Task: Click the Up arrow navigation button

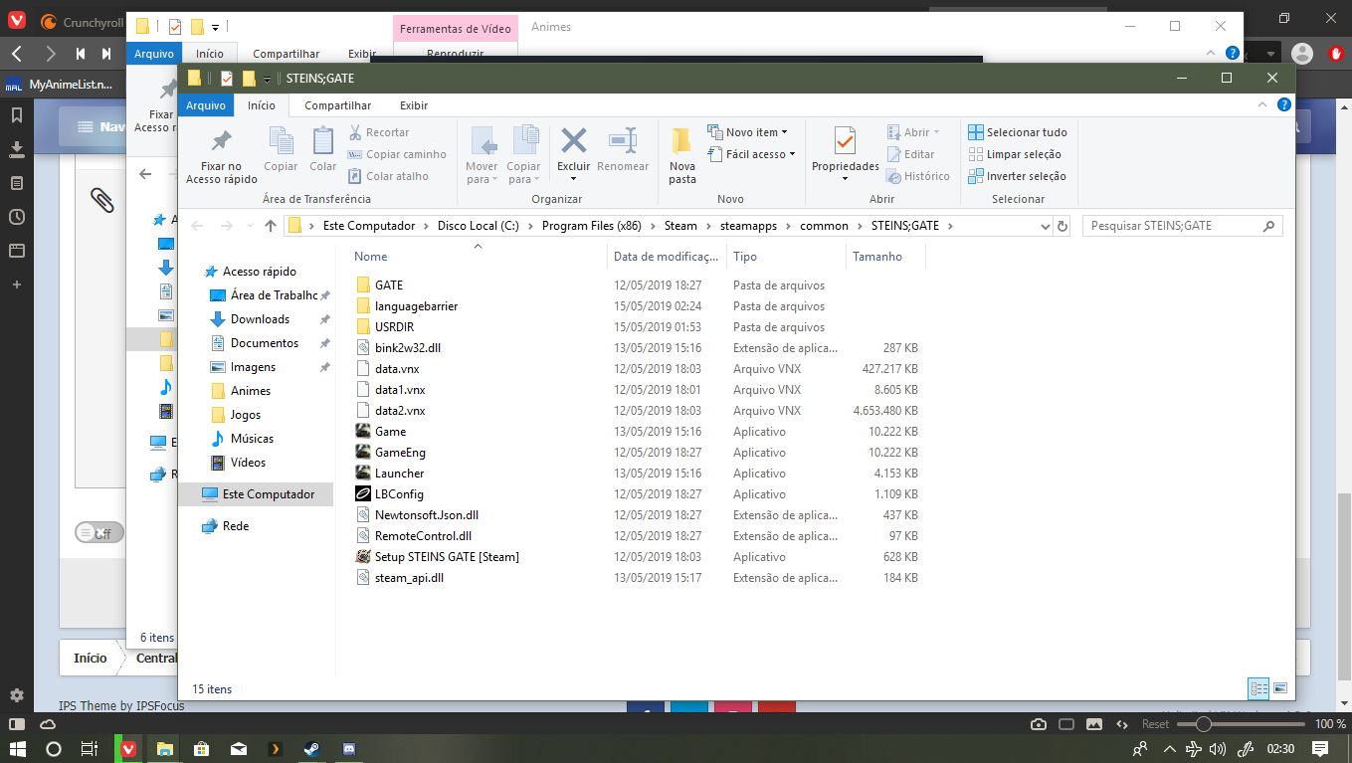Action: pyautogui.click(x=271, y=226)
